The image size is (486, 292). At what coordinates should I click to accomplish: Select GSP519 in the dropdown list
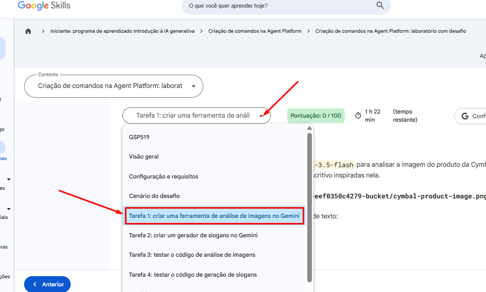click(139, 137)
